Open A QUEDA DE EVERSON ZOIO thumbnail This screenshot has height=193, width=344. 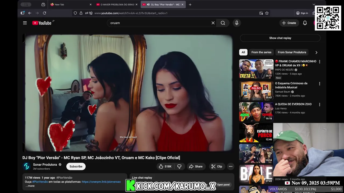click(x=256, y=112)
